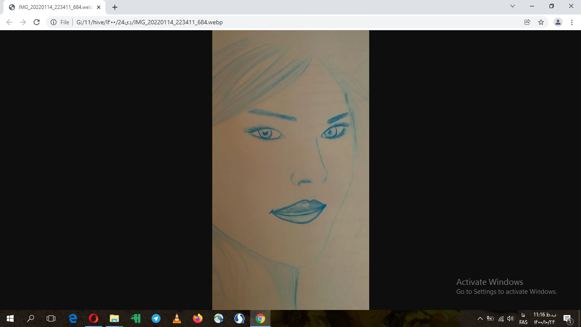581x327 pixels.
Task: Open the notification action center
Action: click(567, 318)
